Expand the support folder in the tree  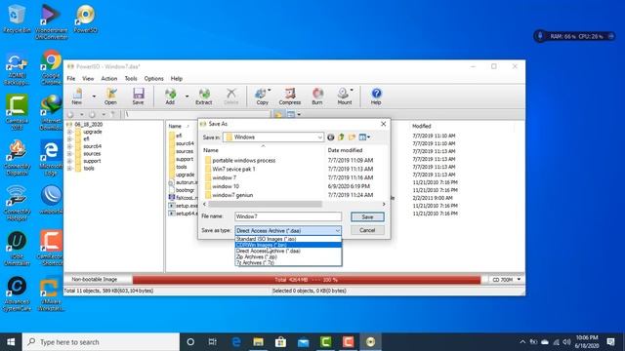pos(69,161)
